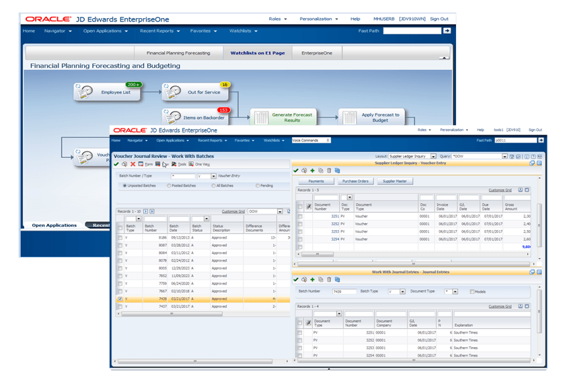
Task: Open Recent Reports menu in front window
Action: pos(213,141)
